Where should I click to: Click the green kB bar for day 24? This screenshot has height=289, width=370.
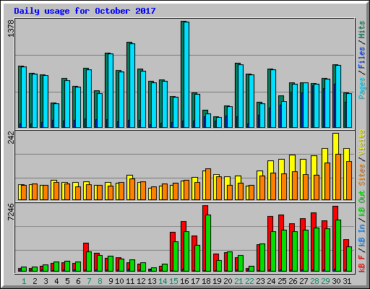tap(273, 251)
